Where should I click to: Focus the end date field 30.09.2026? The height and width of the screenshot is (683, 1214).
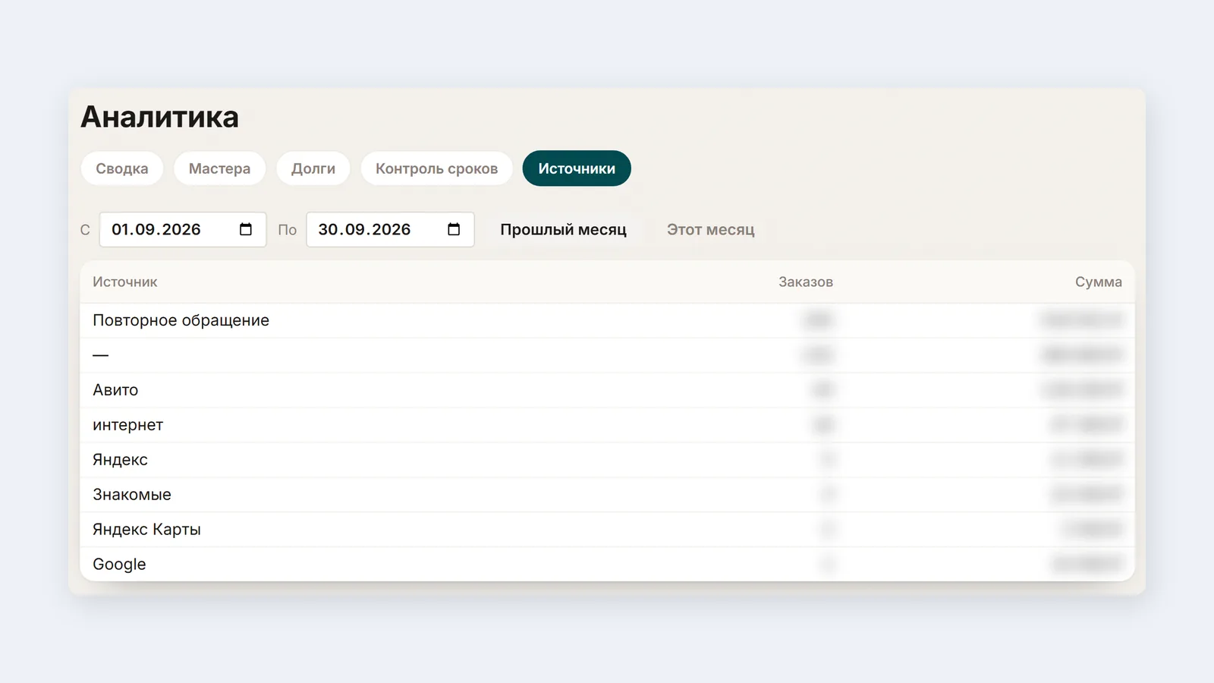(x=390, y=229)
